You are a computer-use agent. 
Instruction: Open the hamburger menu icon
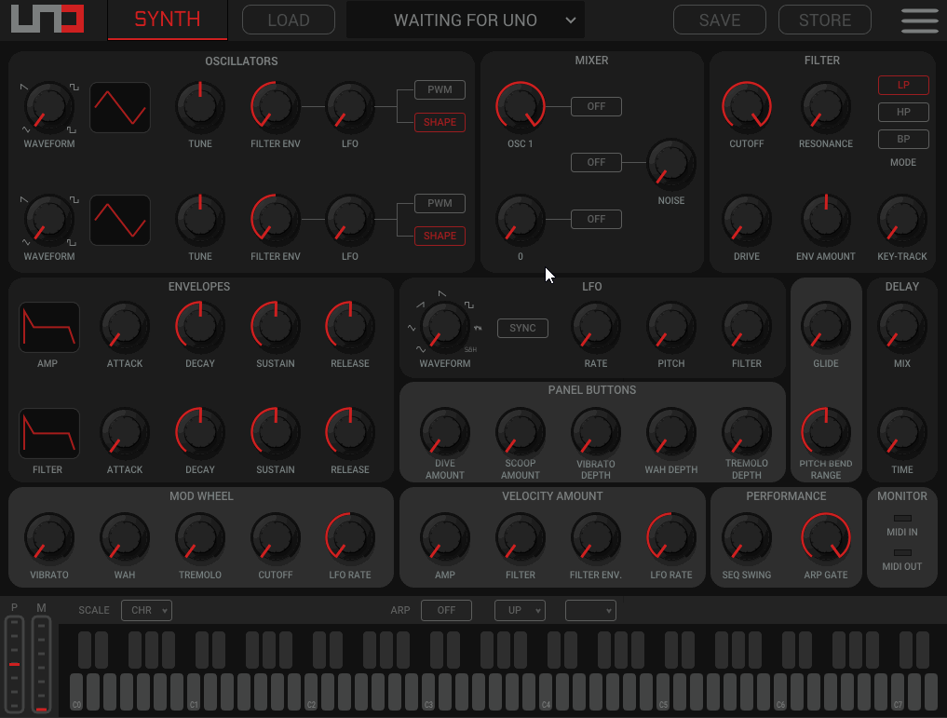(919, 20)
